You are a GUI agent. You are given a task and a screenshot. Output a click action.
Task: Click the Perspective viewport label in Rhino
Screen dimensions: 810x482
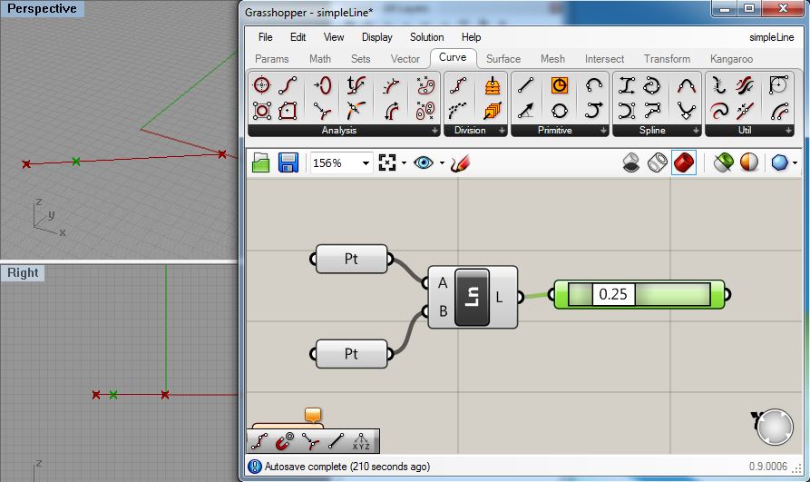coord(42,9)
